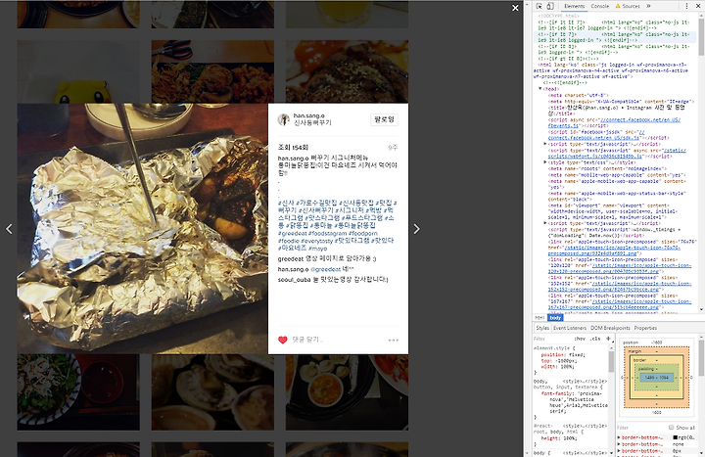Switch to the Console tab
705x457 pixels.
[600, 6]
